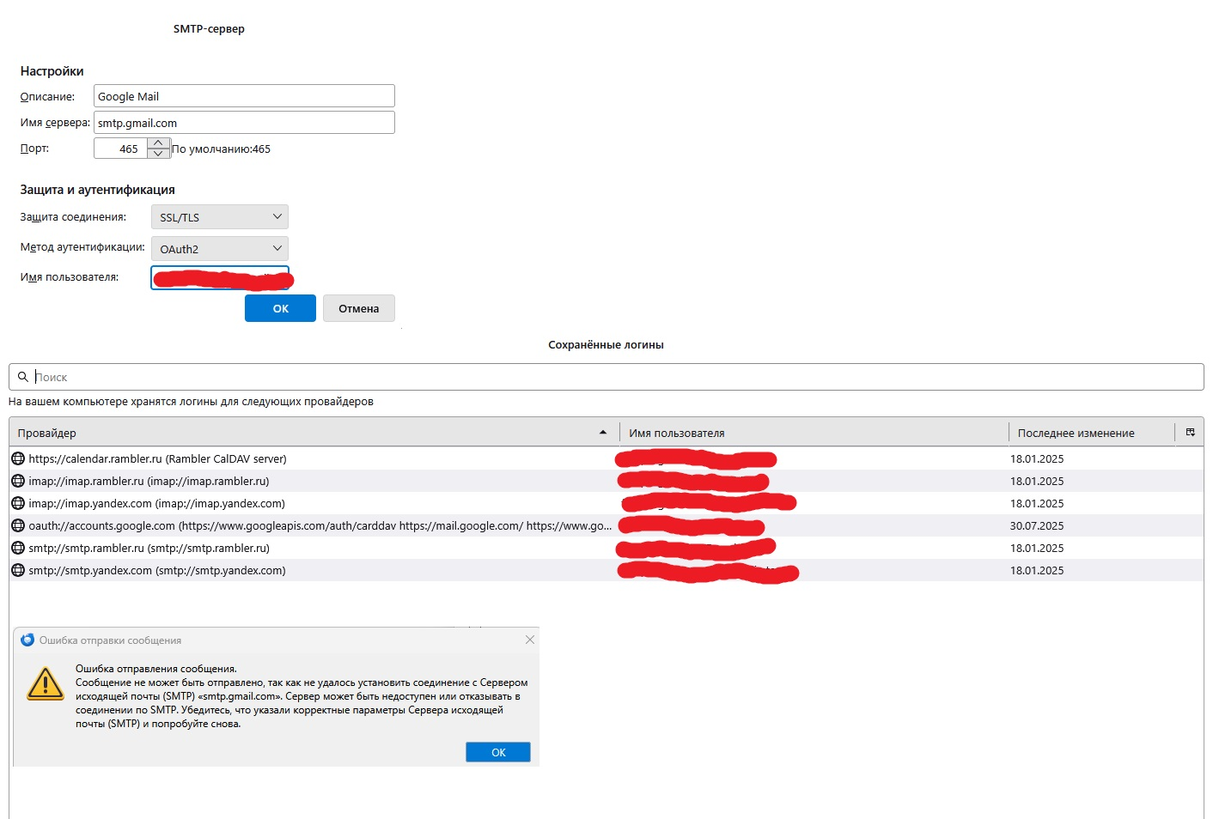Open the connection security SSL/TLS dropdown
1219x819 pixels.
[220, 217]
